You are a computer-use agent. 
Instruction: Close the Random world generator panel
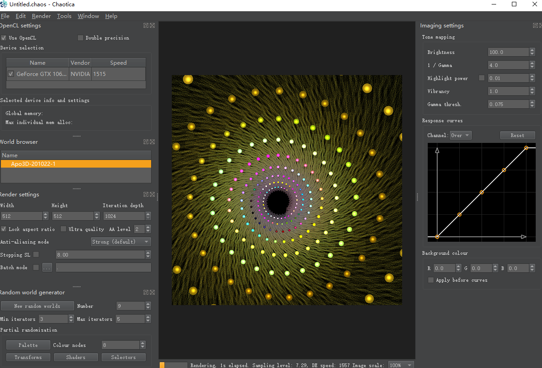point(152,293)
